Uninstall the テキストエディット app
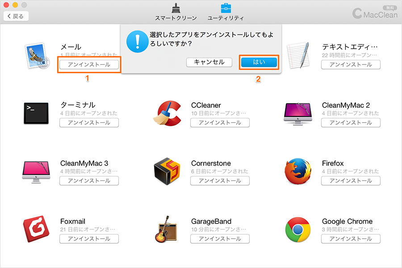402x268 pixels. point(351,65)
